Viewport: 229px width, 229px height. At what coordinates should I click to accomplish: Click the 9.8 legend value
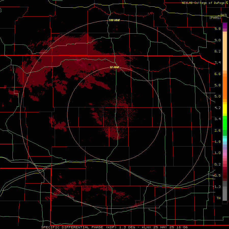[x=218, y=28]
